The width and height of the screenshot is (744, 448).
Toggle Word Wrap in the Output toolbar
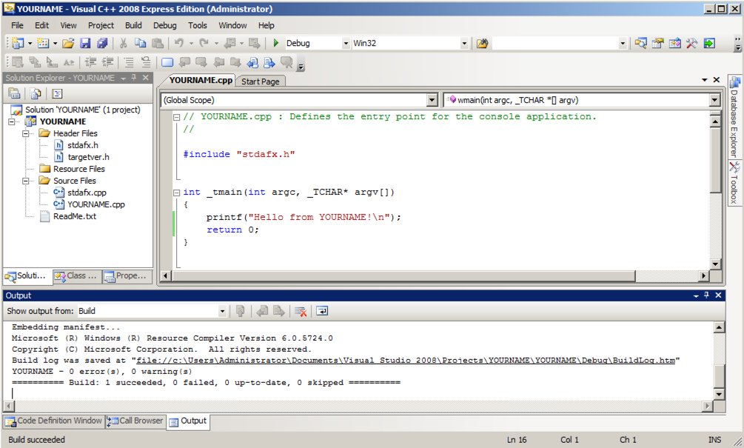tap(322, 311)
